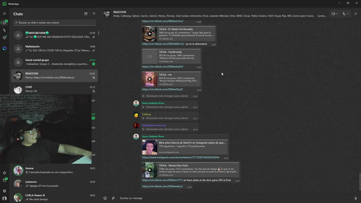Open Mafubasolo chat

click(x=54, y=48)
